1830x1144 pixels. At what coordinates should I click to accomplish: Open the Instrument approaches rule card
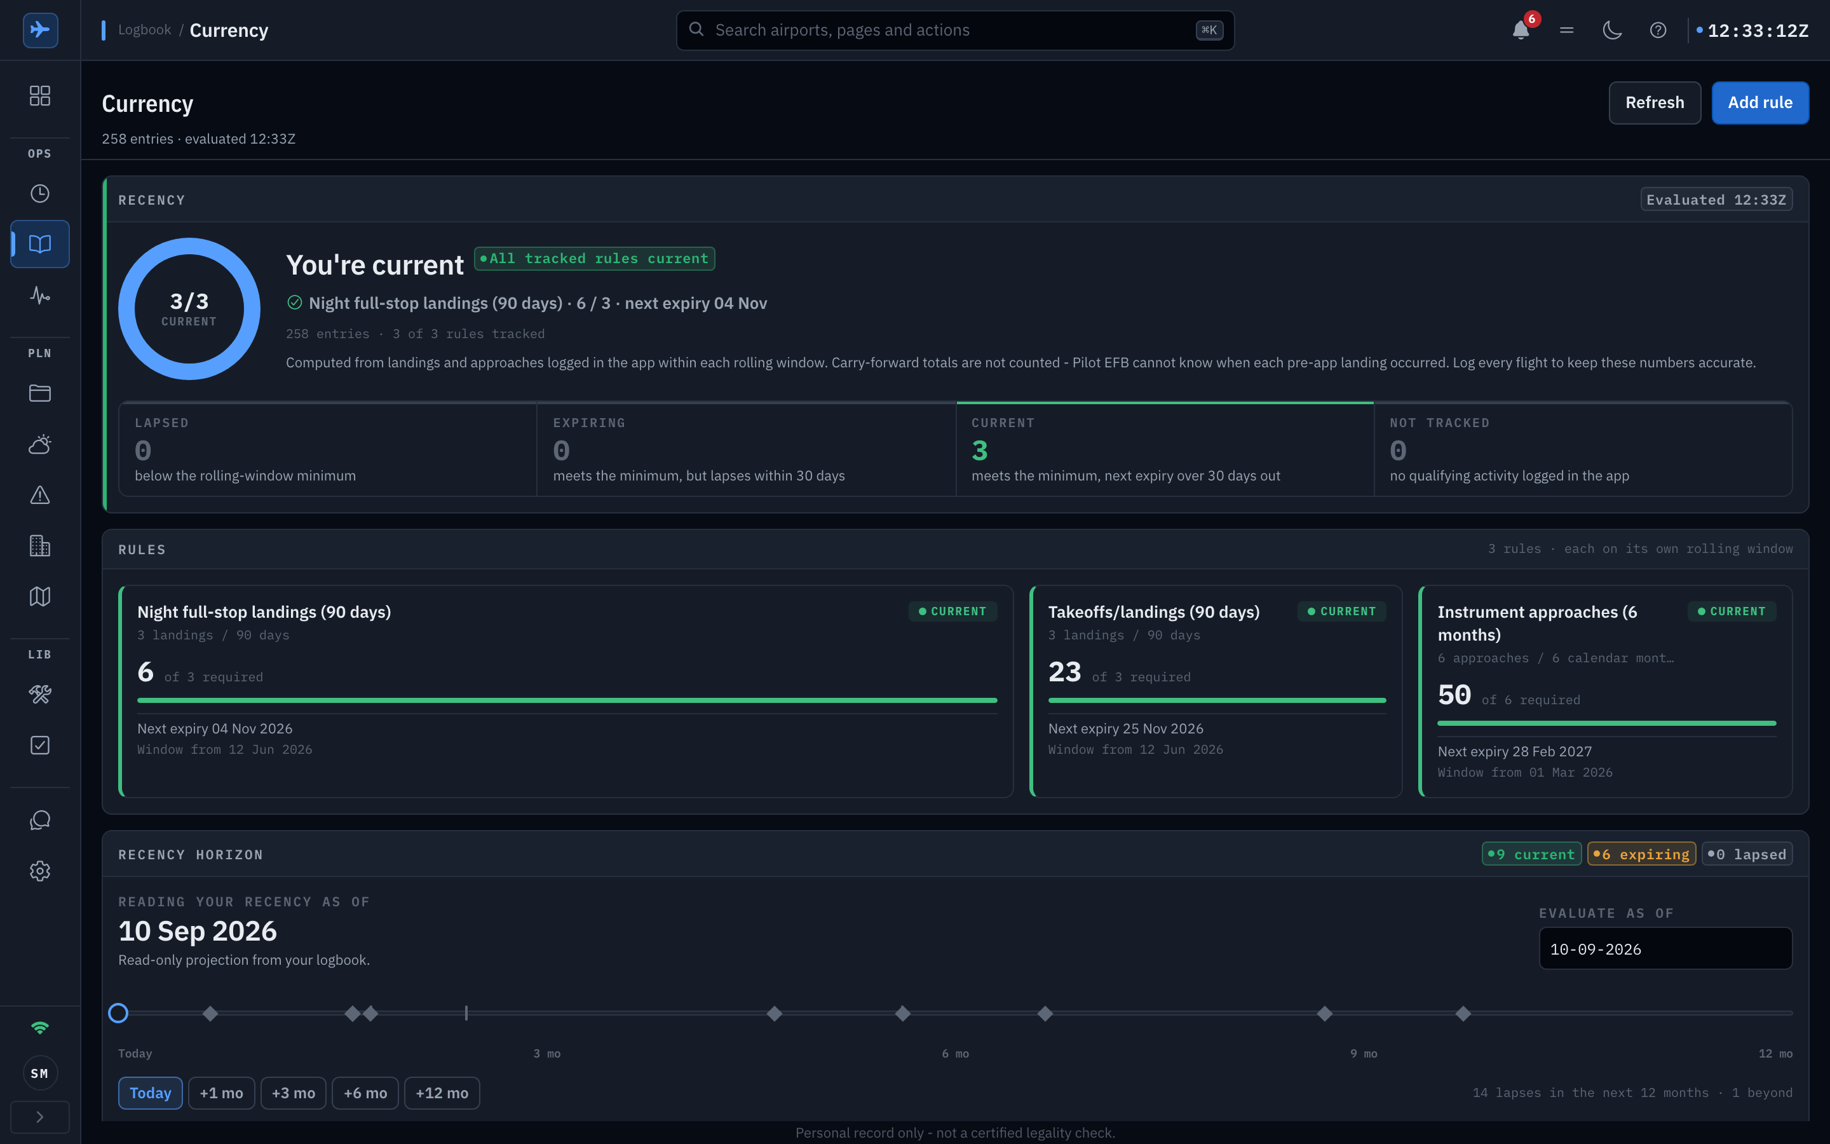pos(1606,691)
